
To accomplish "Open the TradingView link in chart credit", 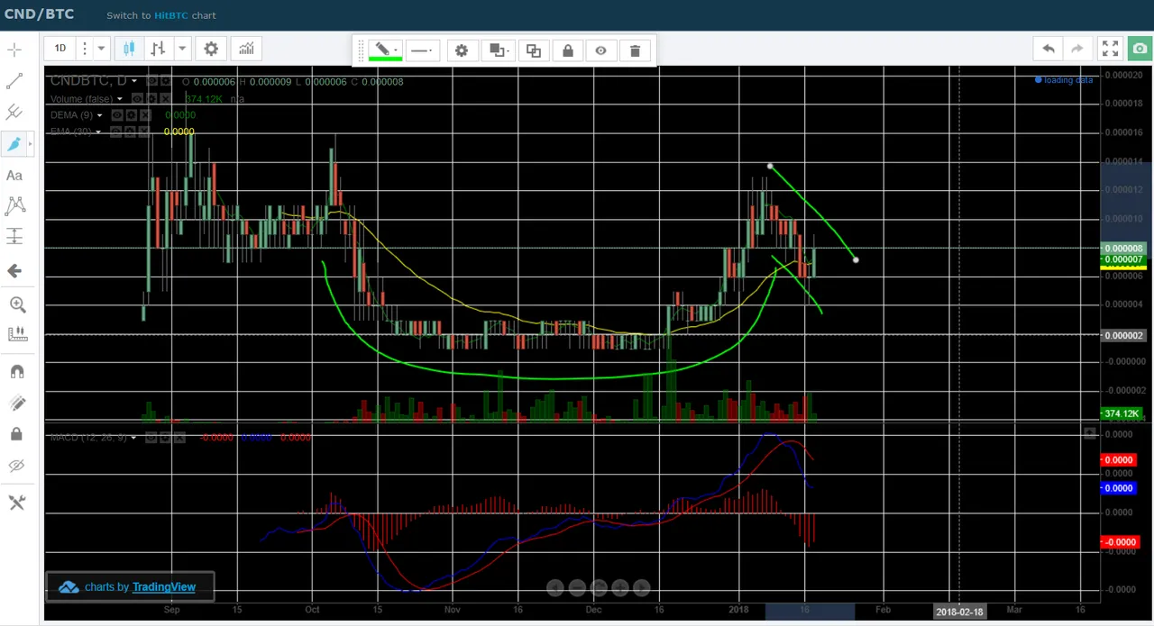I will (x=164, y=587).
